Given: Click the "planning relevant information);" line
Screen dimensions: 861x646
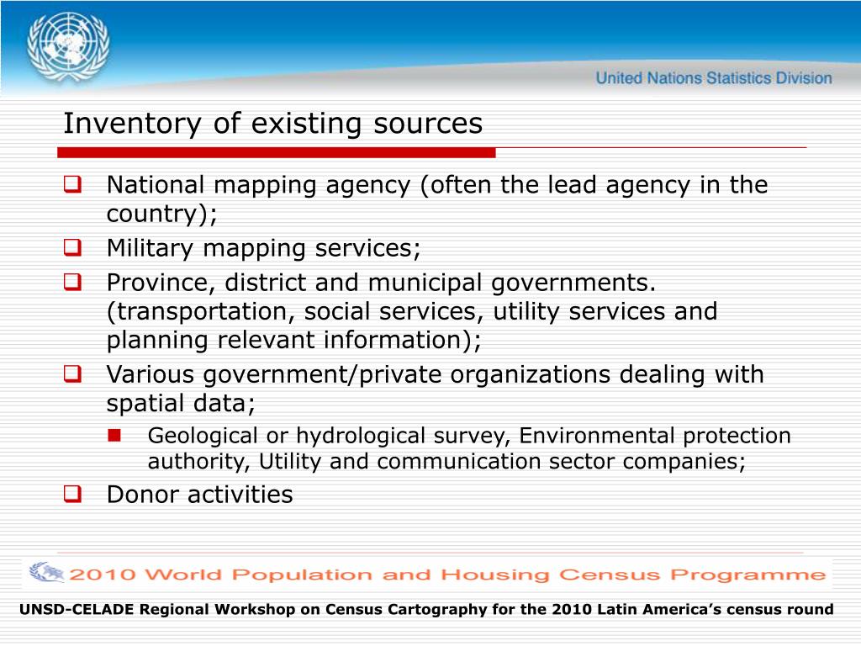Looking at the screenshot, I should (x=293, y=340).
